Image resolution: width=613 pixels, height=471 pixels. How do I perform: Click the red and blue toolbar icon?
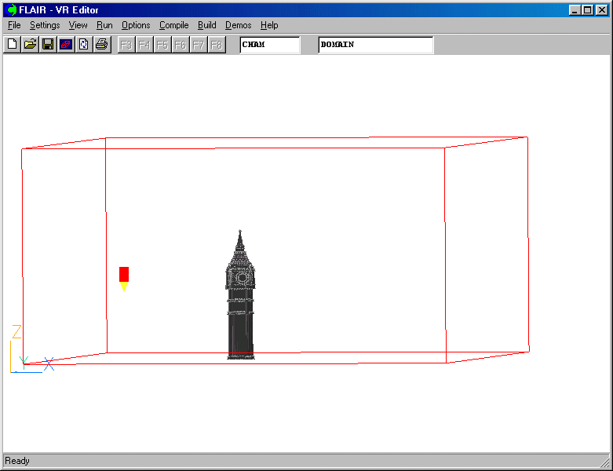pyautogui.click(x=66, y=45)
